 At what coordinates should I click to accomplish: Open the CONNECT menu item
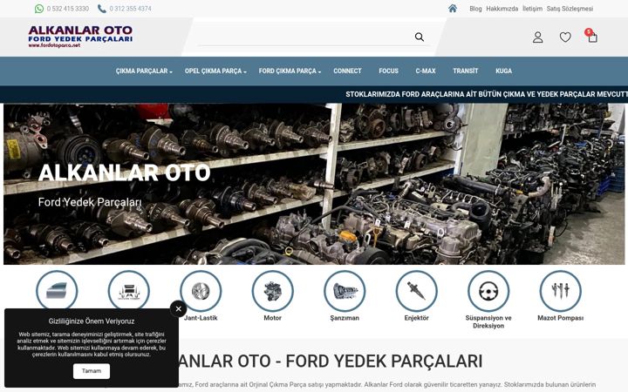point(347,71)
